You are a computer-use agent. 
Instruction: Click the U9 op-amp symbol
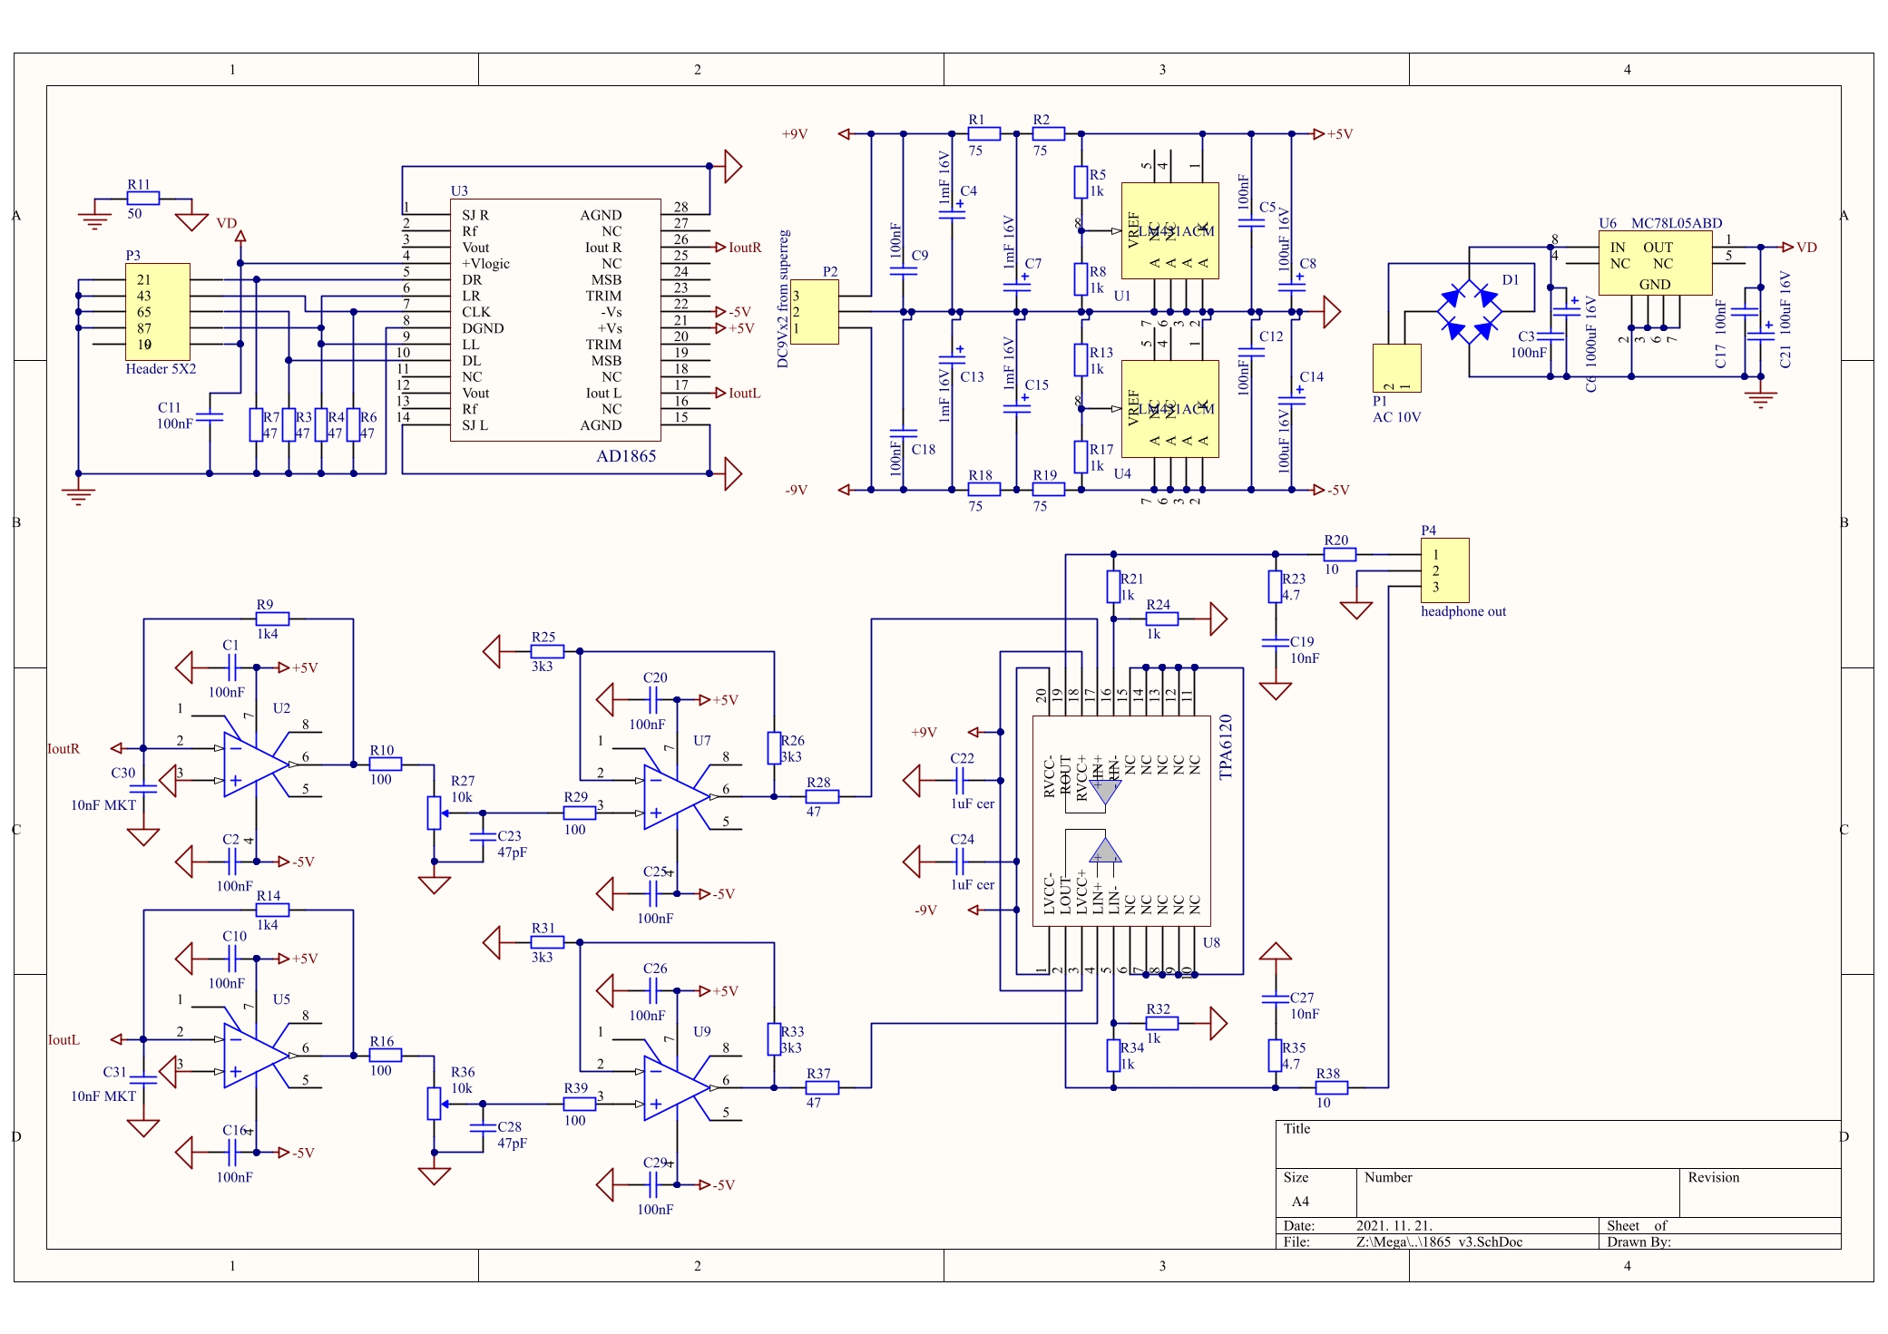[677, 1087]
